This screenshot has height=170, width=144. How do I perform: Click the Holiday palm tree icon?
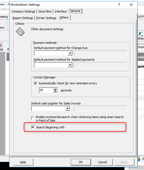coord(141,34)
